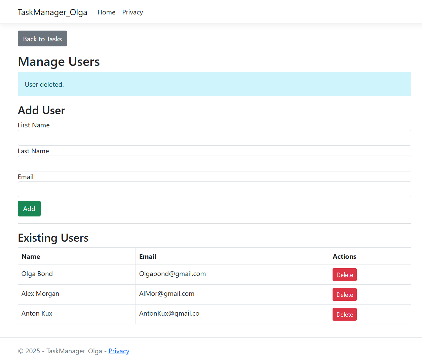The height and width of the screenshot is (363, 422).
Task: Select the Email input field
Action: click(214, 190)
